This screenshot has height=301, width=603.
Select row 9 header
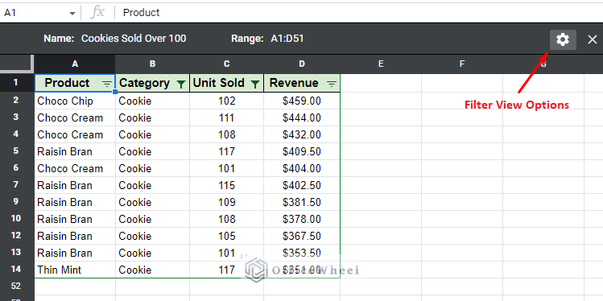(x=16, y=202)
